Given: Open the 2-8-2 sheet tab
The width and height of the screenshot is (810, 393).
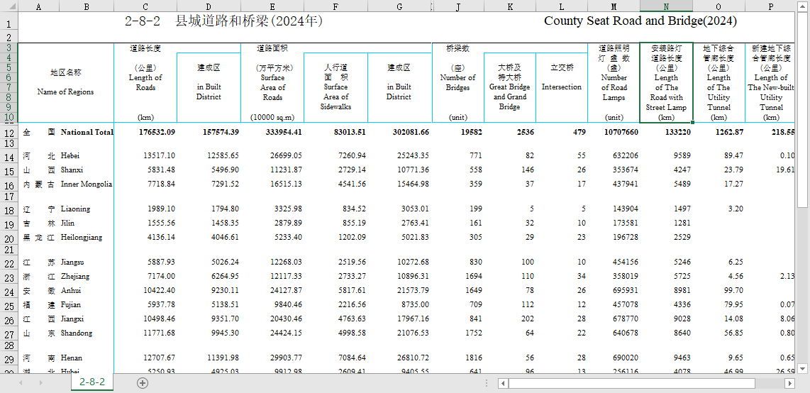Looking at the screenshot, I should click(x=92, y=382).
